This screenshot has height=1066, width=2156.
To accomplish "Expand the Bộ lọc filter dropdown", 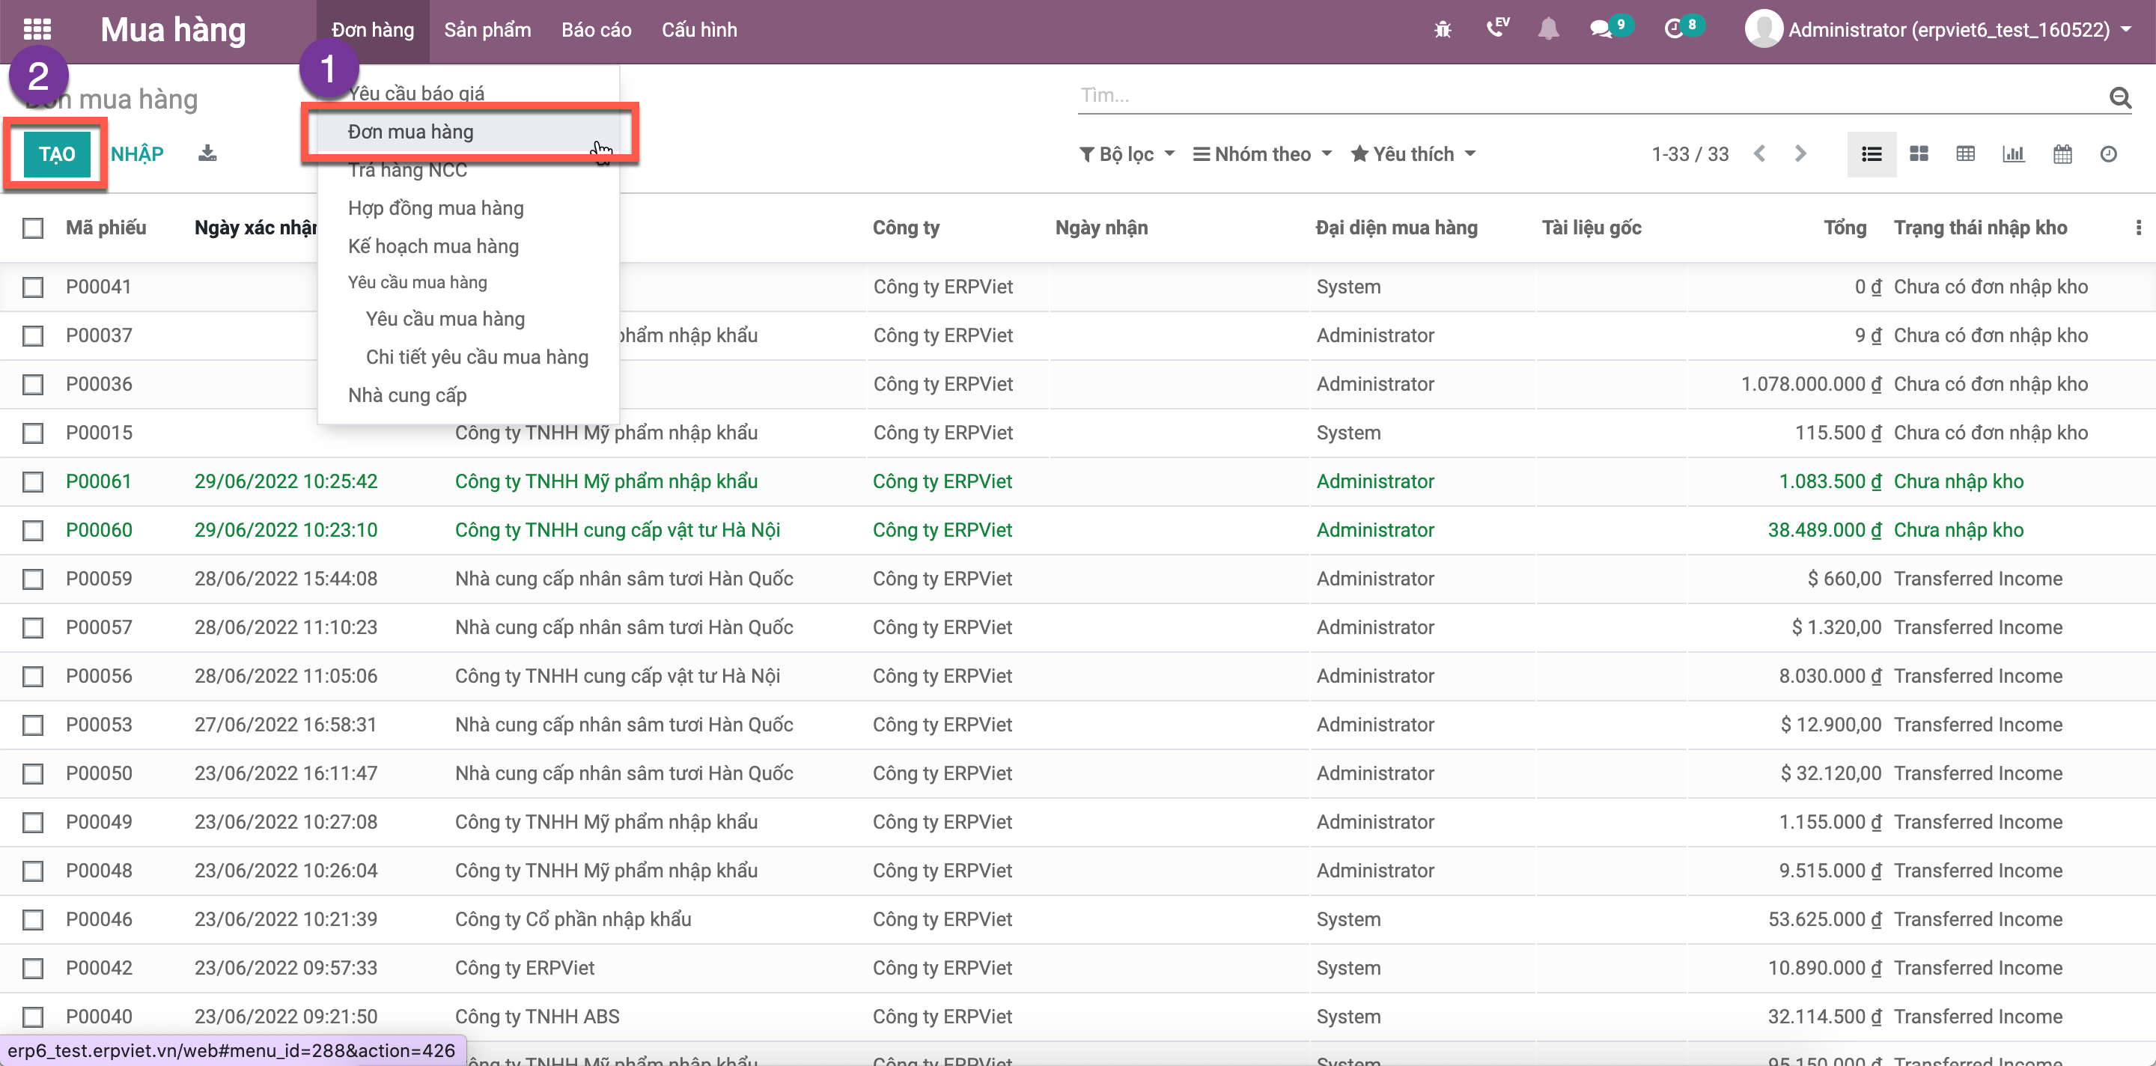I will (x=1127, y=154).
